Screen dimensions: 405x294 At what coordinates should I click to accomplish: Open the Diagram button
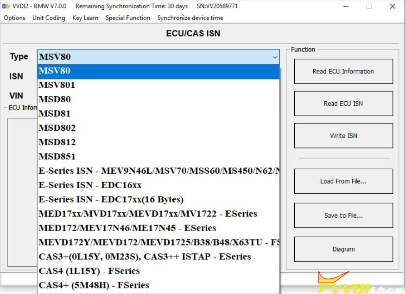click(x=343, y=249)
